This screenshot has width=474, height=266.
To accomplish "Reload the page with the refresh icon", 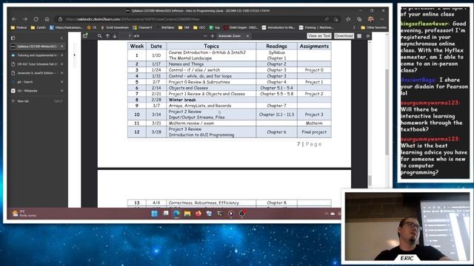I will tap(36, 19).
